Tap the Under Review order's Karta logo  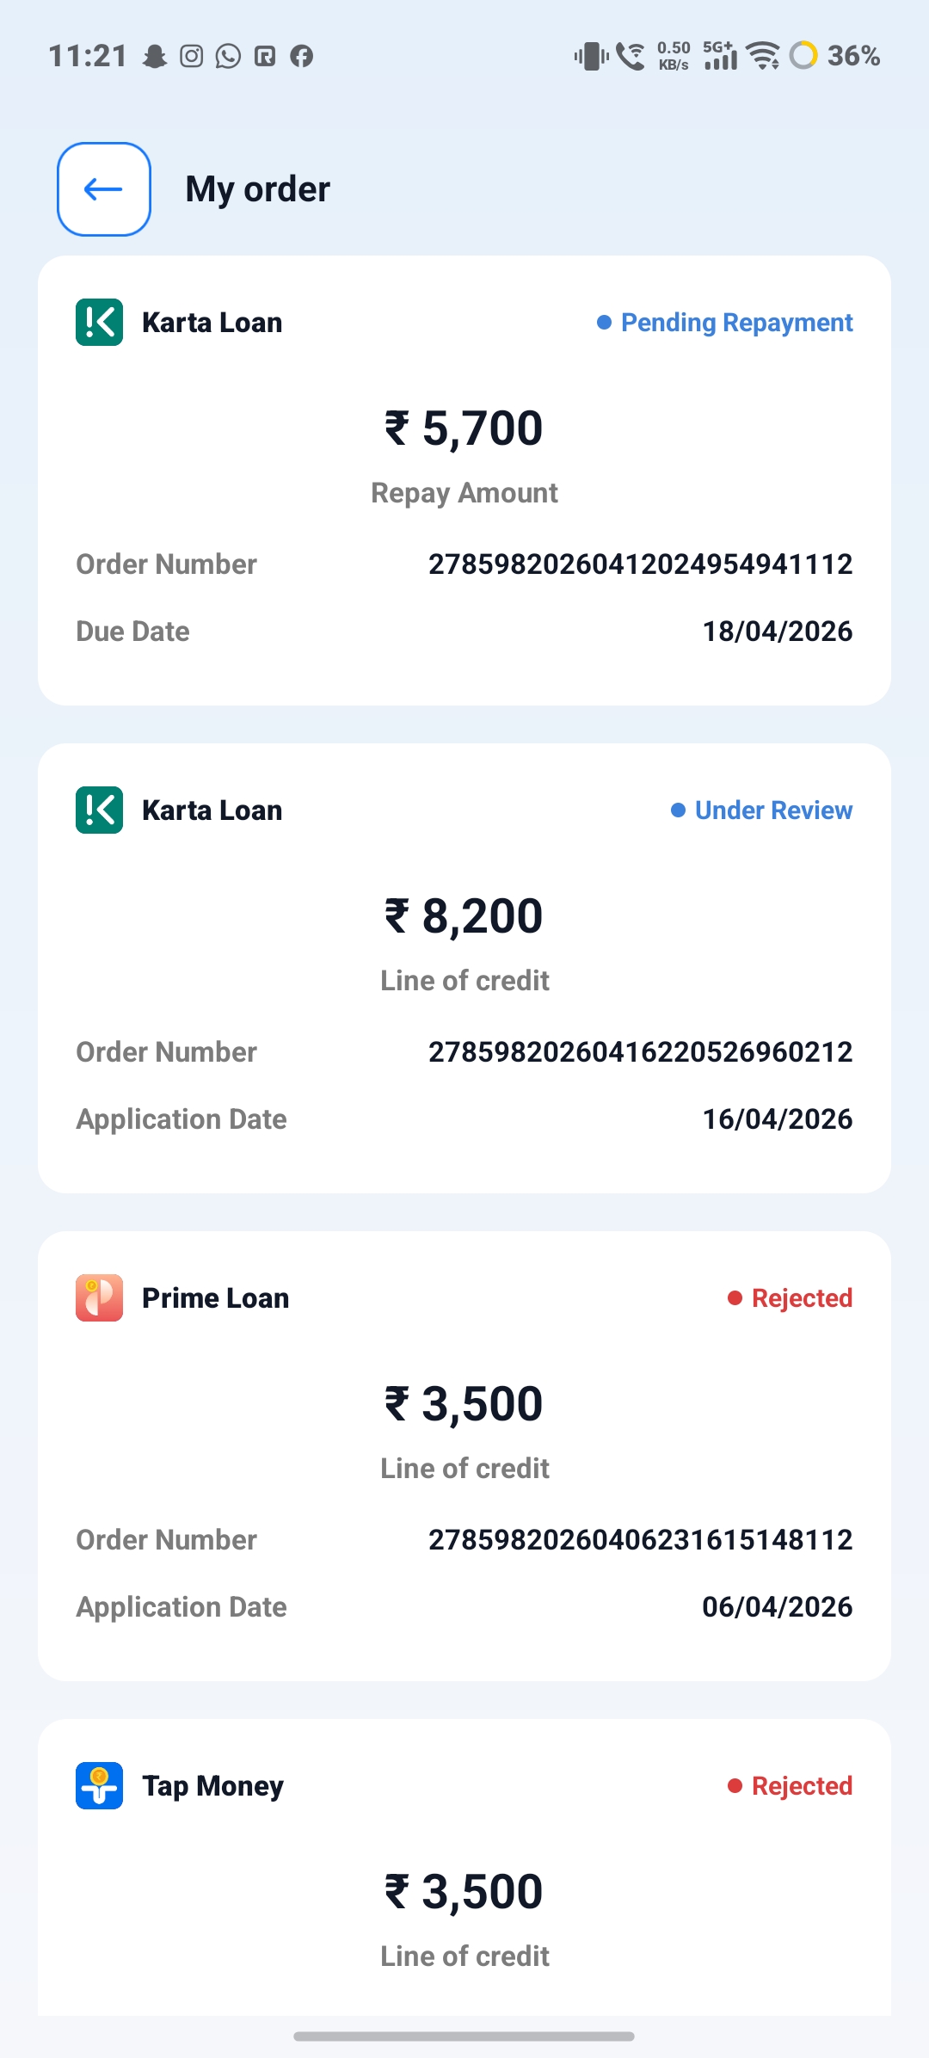99,810
